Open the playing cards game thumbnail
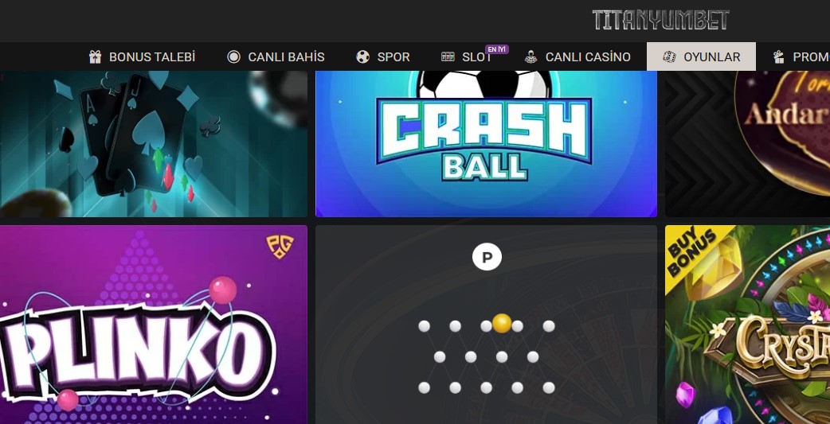Viewport: 830px width, 424px height. [x=154, y=144]
